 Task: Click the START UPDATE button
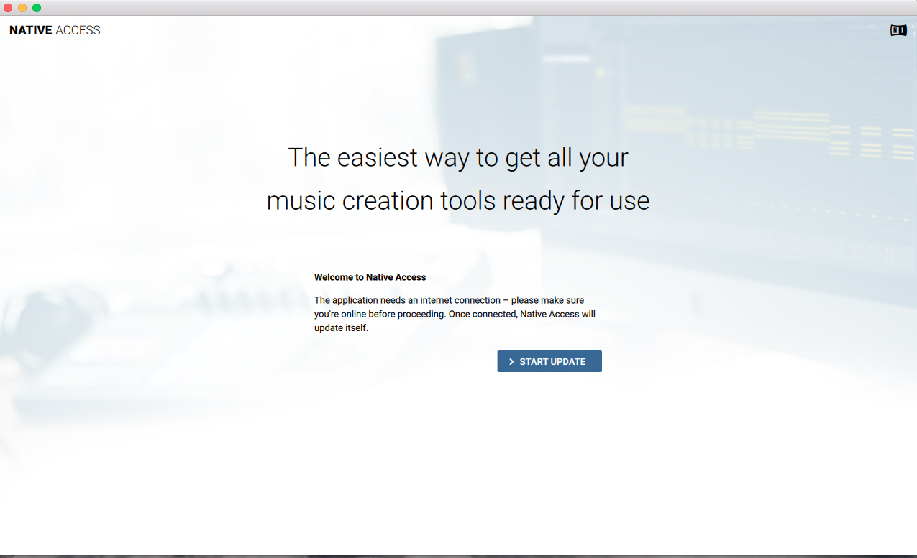point(549,361)
